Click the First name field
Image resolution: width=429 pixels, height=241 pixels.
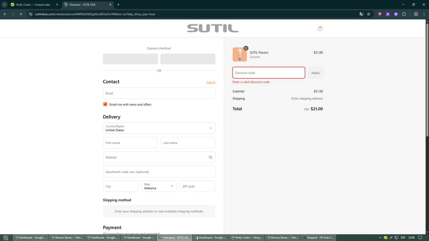[130, 143]
